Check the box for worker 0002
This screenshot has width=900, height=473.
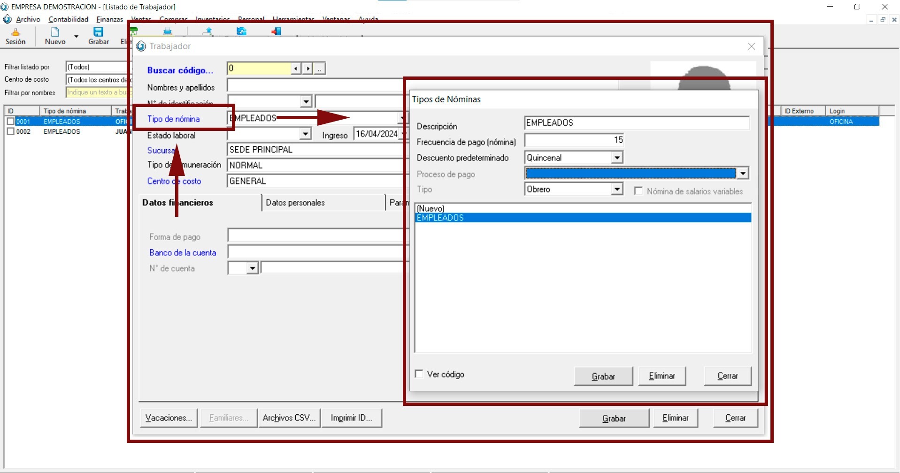pyautogui.click(x=11, y=131)
